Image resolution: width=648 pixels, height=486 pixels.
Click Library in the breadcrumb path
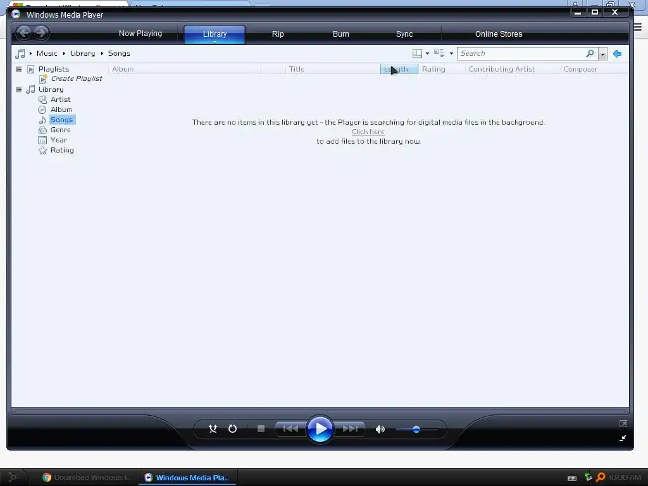82,53
